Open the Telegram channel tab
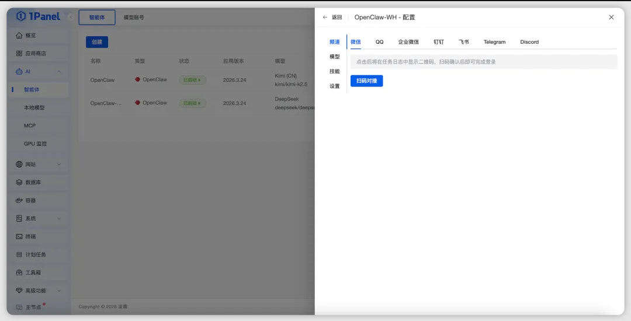This screenshot has height=321, width=631. click(494, 42)
